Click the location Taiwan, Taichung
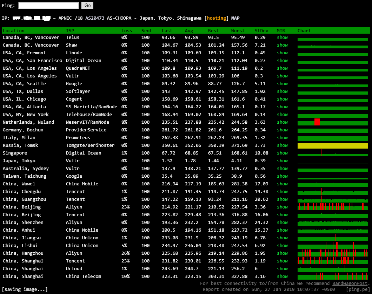 [x=25, y=176]
